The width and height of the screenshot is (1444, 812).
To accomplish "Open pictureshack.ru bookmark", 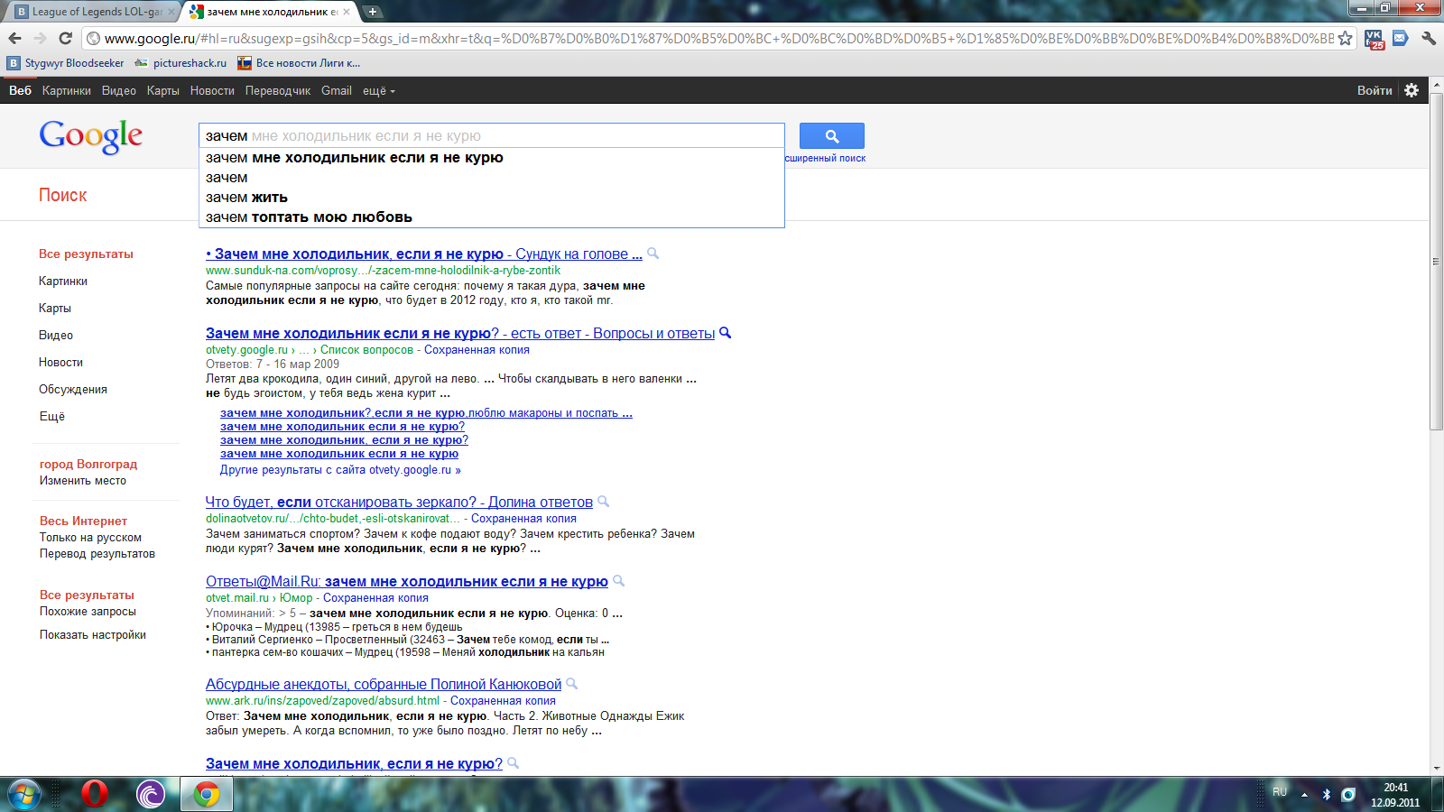I will [181, 63].
